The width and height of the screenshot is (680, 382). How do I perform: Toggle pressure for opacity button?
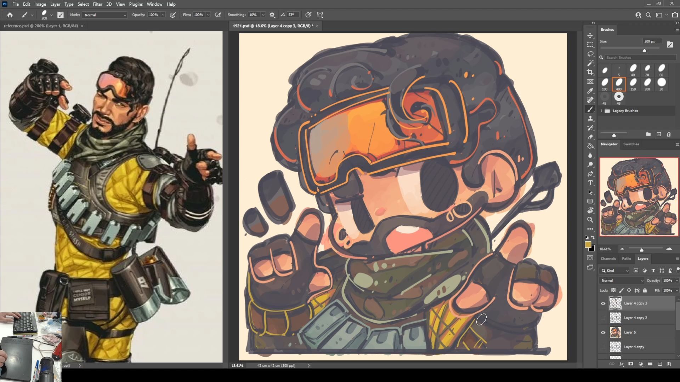(x=173, y=15)
